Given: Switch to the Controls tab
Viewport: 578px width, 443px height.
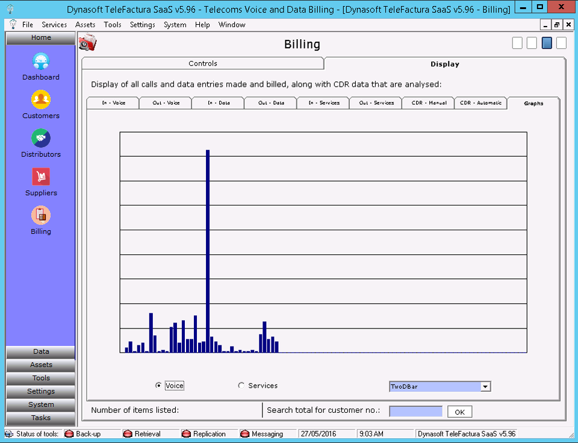Looking at the screenshot, I should (203, 63).
